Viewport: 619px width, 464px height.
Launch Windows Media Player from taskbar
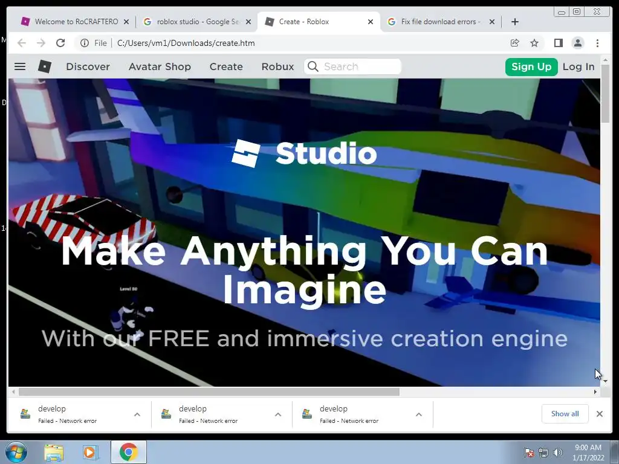[x=90, y=452]
